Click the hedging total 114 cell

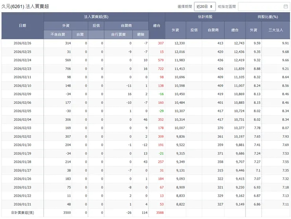tap(145, 213)
